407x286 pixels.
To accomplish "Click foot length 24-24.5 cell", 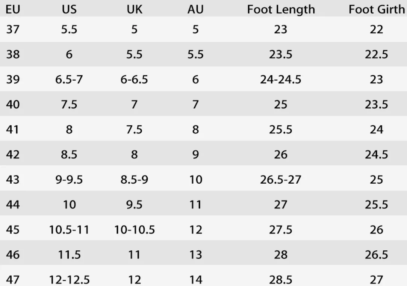I will (281, 79).
